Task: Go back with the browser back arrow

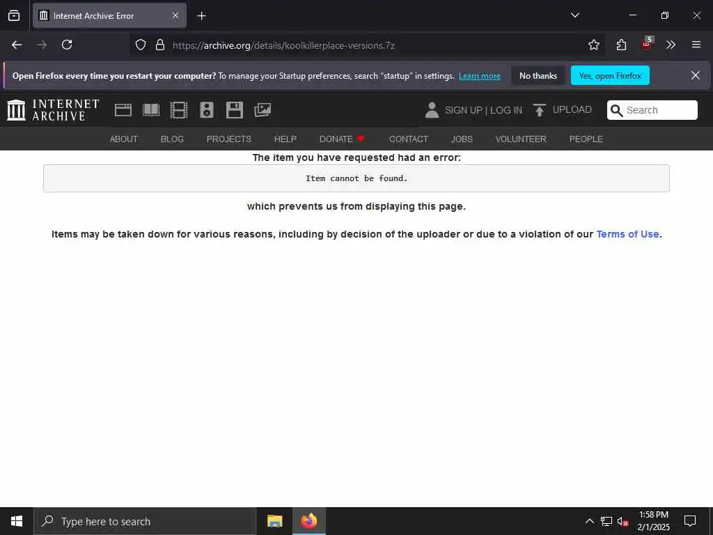Action: click(x=17, y=45)
